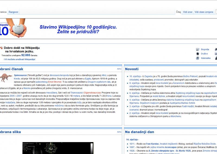Follow the 'mišićima' link
The height and width of the screenshot is (154, 217).
59,105
